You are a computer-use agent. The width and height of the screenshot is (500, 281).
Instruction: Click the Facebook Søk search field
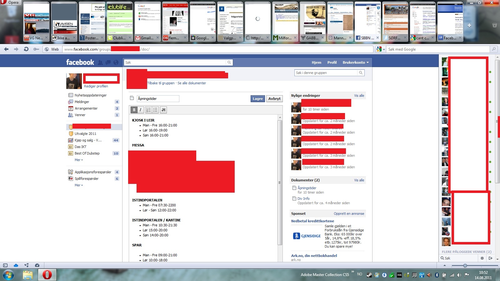point(175,62)
